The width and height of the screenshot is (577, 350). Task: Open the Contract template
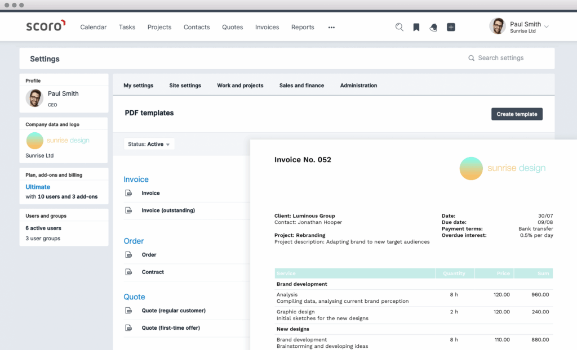point(153,272)
